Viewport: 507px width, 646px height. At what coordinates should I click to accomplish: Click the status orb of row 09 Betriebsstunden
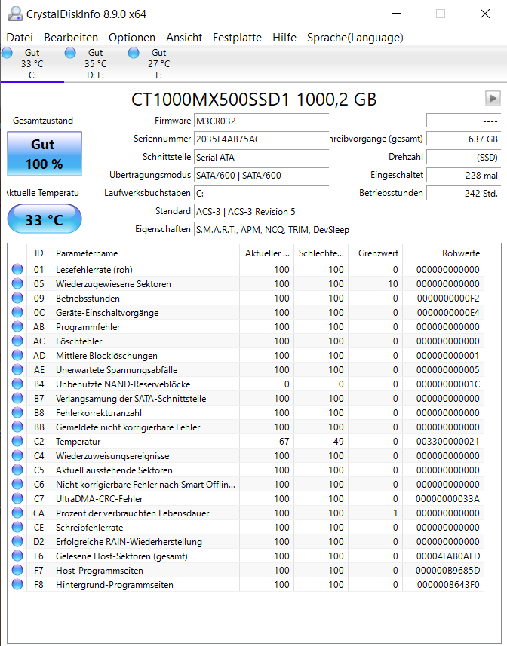click(x=17, y=298)
